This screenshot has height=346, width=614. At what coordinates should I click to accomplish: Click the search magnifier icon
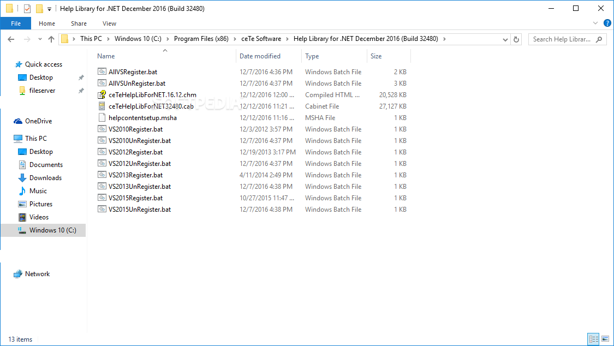pyautogui.click(x=599, y=39)
